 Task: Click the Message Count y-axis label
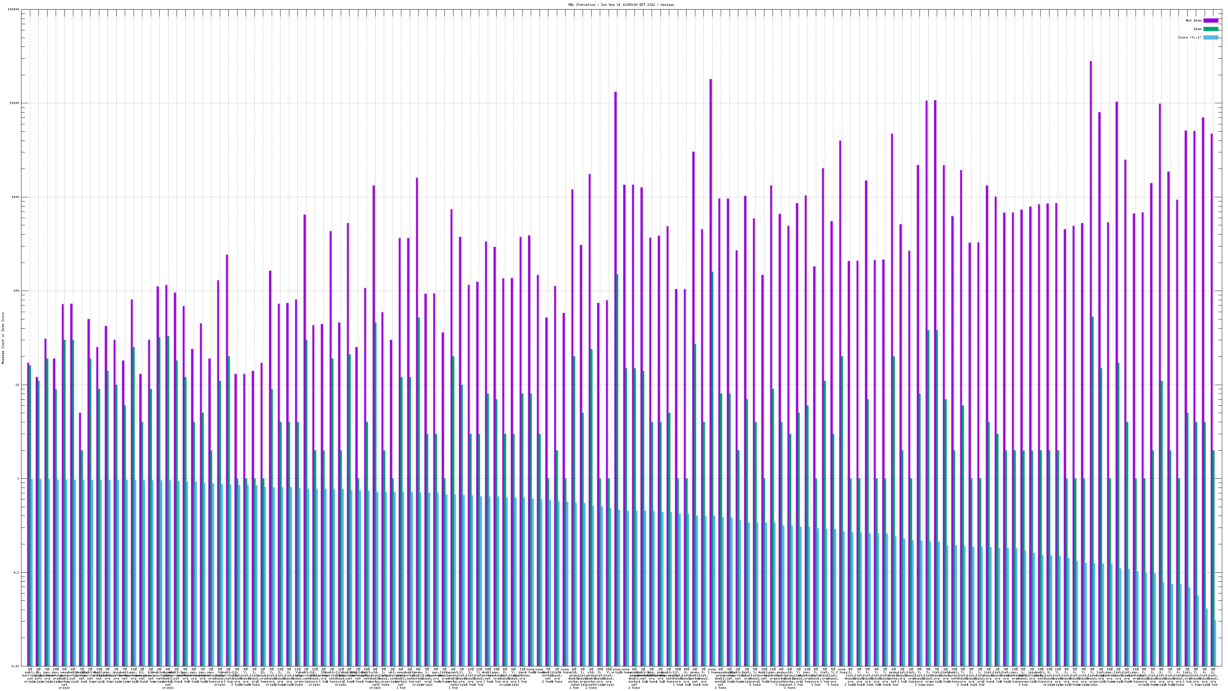click(3, 338)
